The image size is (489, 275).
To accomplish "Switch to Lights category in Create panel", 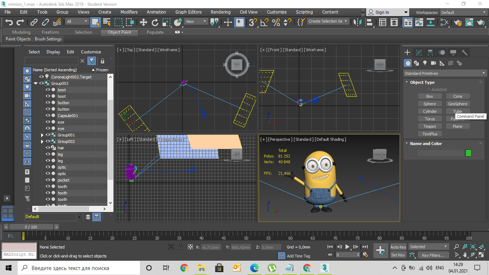I will pyautogui.click(x=425, y=63).
